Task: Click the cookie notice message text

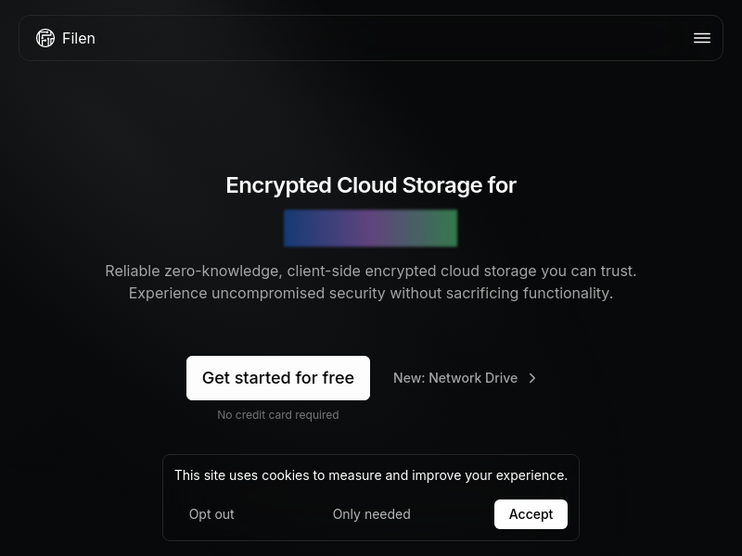Action: 371,475
